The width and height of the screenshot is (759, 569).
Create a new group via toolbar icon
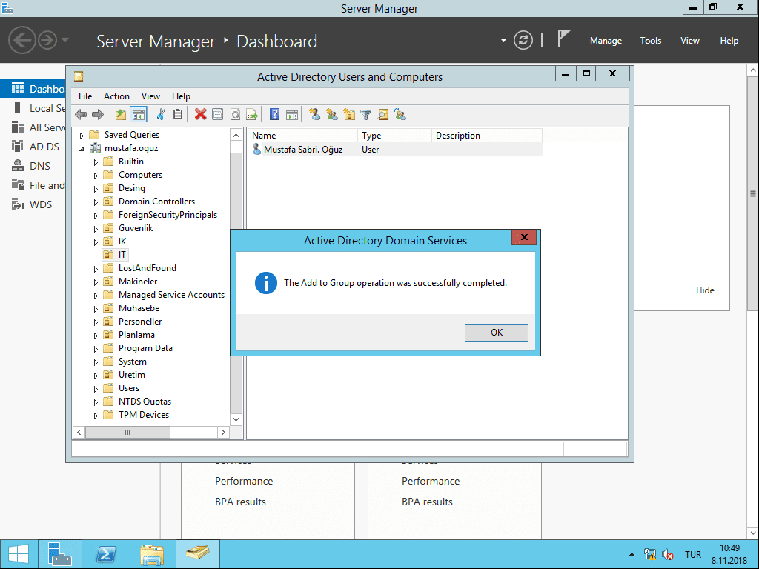click(331, 115)
